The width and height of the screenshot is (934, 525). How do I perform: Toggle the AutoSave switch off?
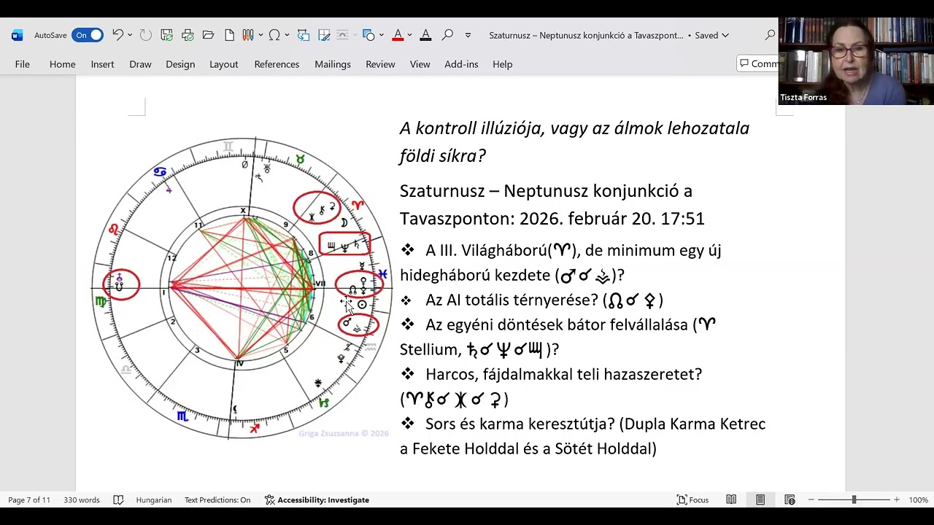pyautogui.click(x=88, y=35)
